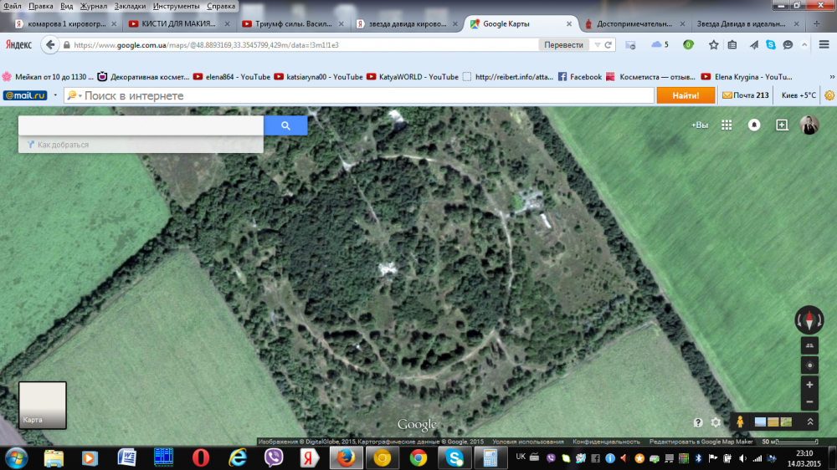The image size is (837, 470).
Task: Open the Справка menu
Action: tap(221, 6)
